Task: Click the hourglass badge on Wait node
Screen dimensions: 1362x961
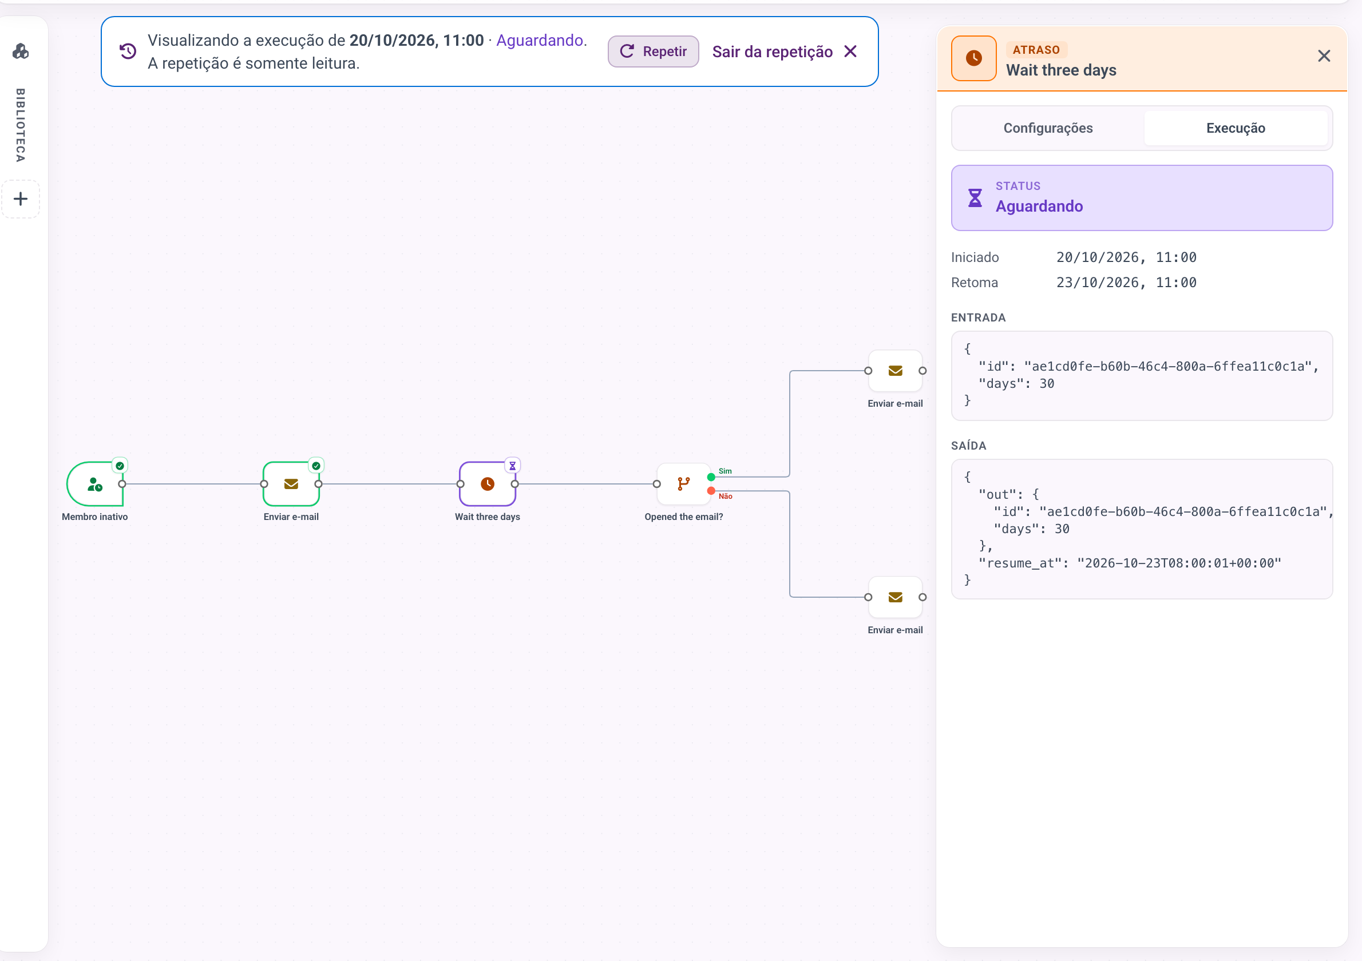Action: pos(513,466)
